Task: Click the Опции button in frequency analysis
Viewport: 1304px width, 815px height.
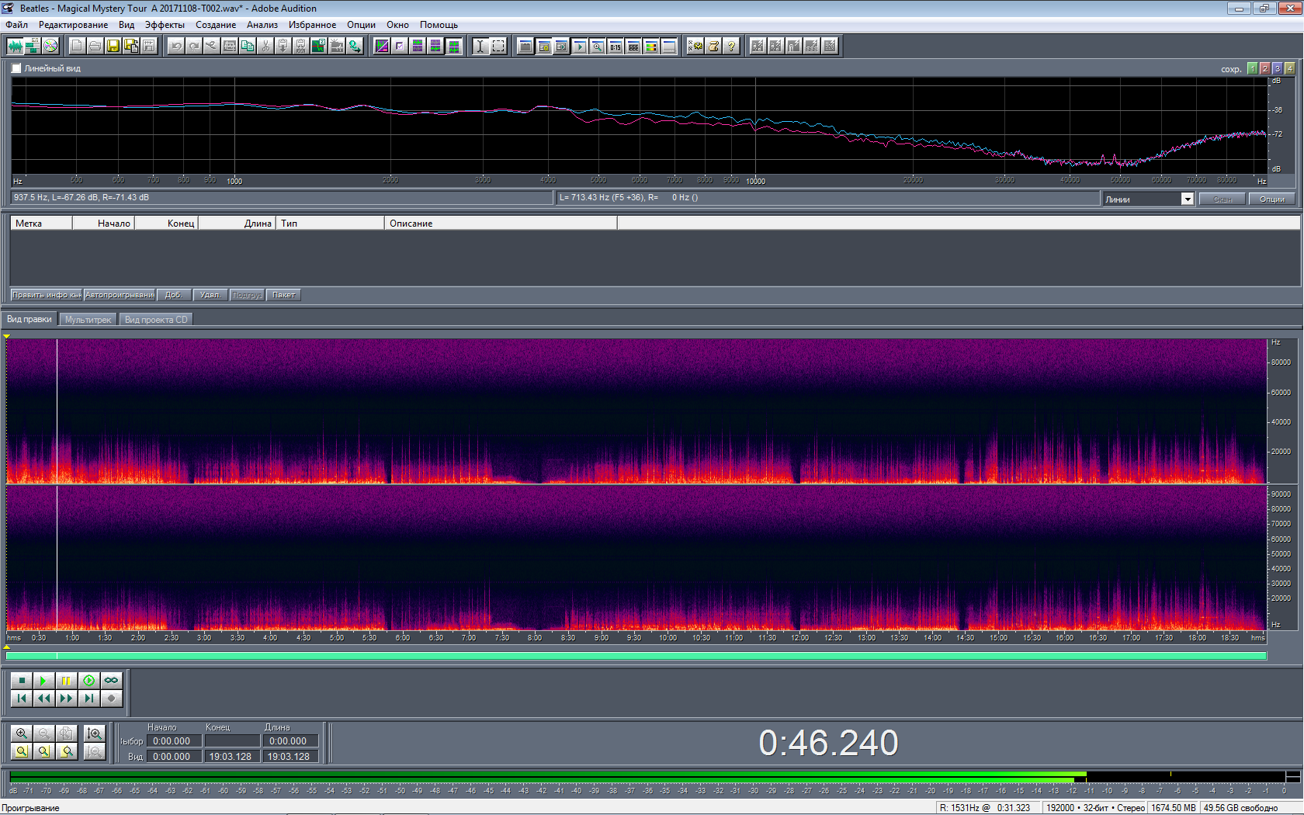Action: pos(1271,199)
